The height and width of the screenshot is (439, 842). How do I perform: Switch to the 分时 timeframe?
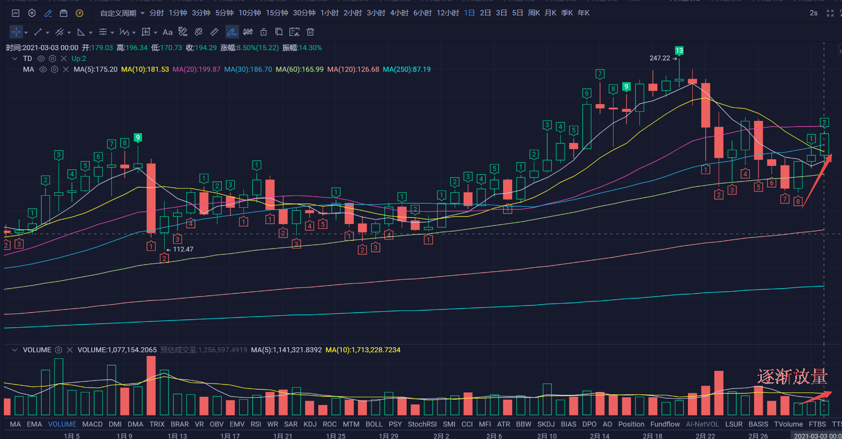click(x=156, y=13)
